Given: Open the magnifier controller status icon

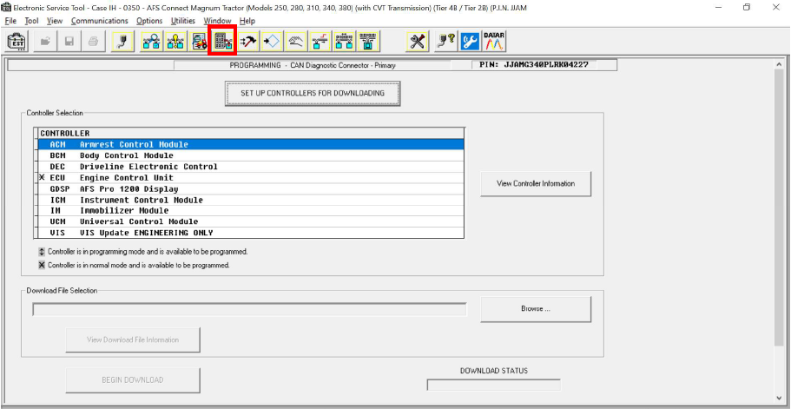Looking at the screenshot, I should pos(151,42).
